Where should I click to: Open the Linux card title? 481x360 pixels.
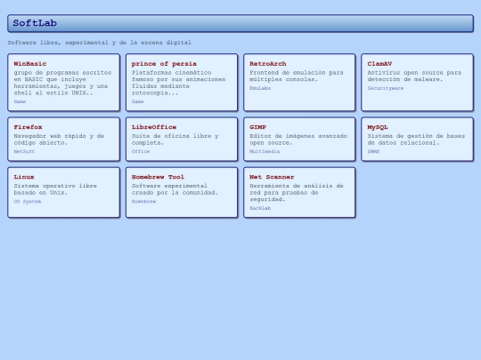(24, 177)
